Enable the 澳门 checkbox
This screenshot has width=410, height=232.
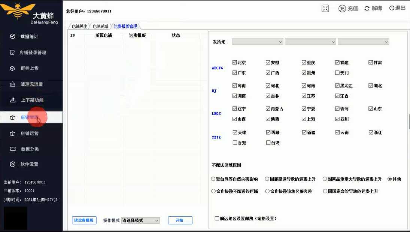click(337, 73)
